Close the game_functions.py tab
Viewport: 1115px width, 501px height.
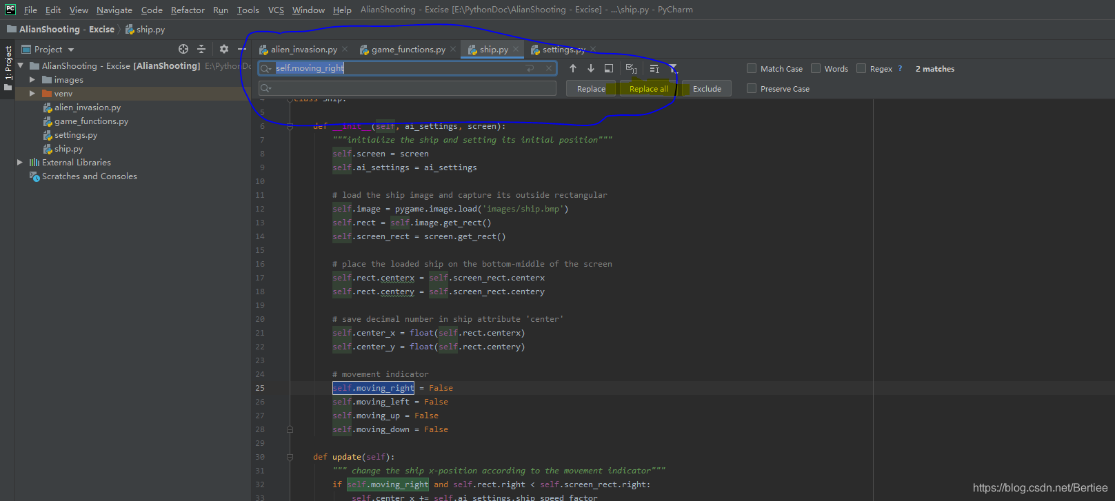(x=453, y=49)
